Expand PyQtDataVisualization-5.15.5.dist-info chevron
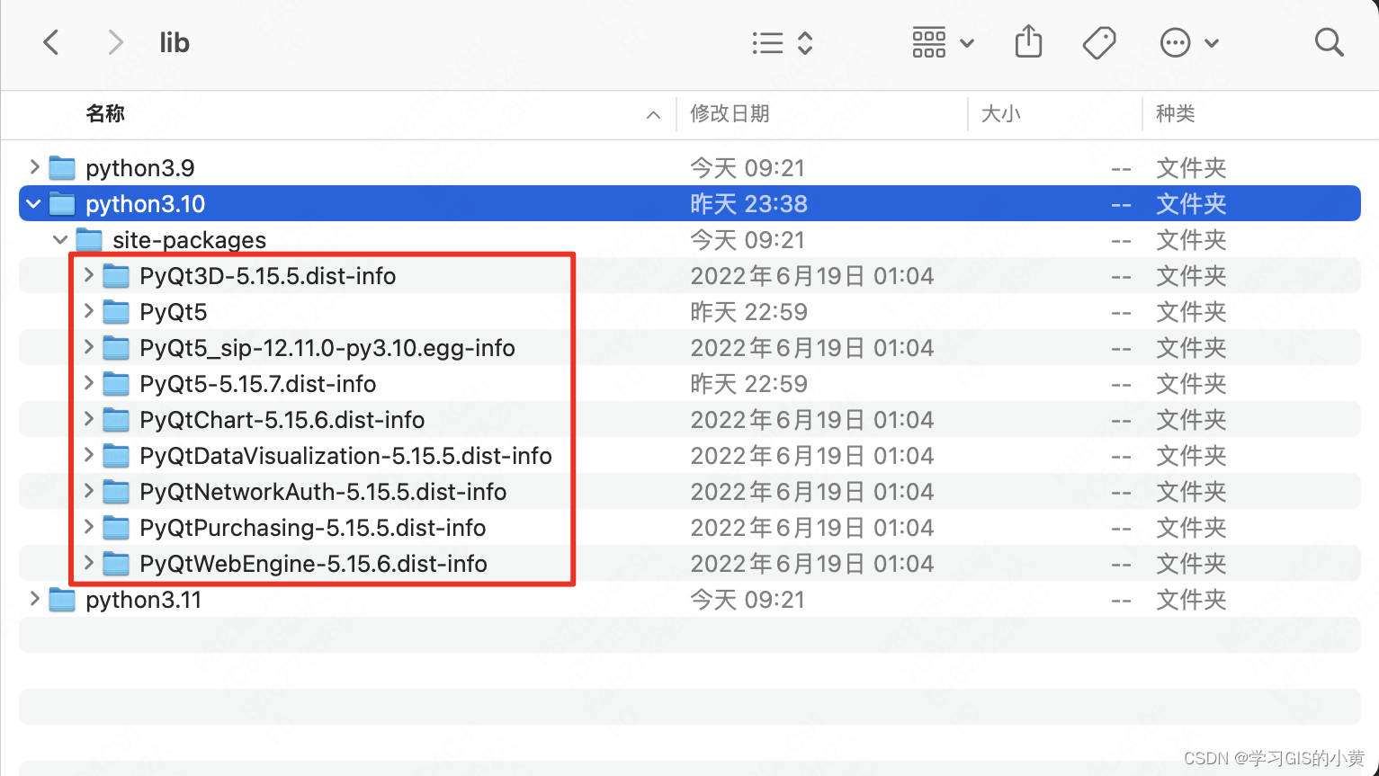 88,455
